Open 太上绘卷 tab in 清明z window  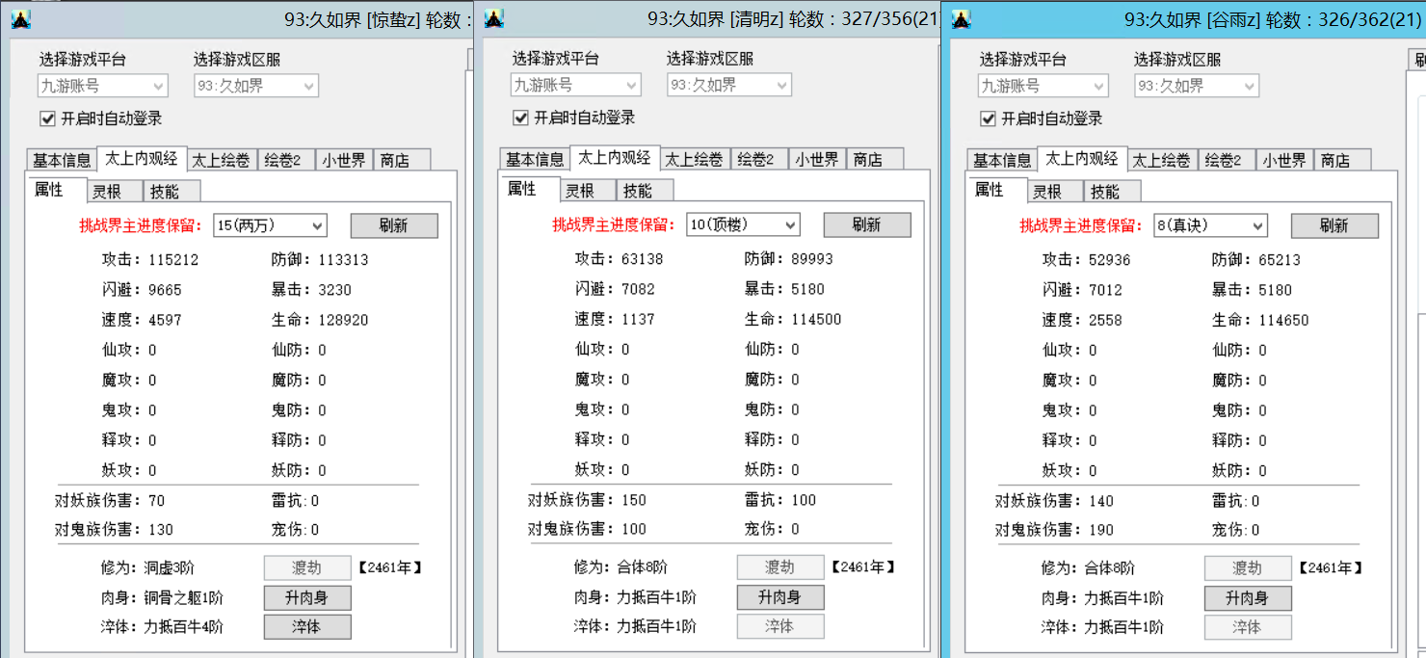coord(694,159)
